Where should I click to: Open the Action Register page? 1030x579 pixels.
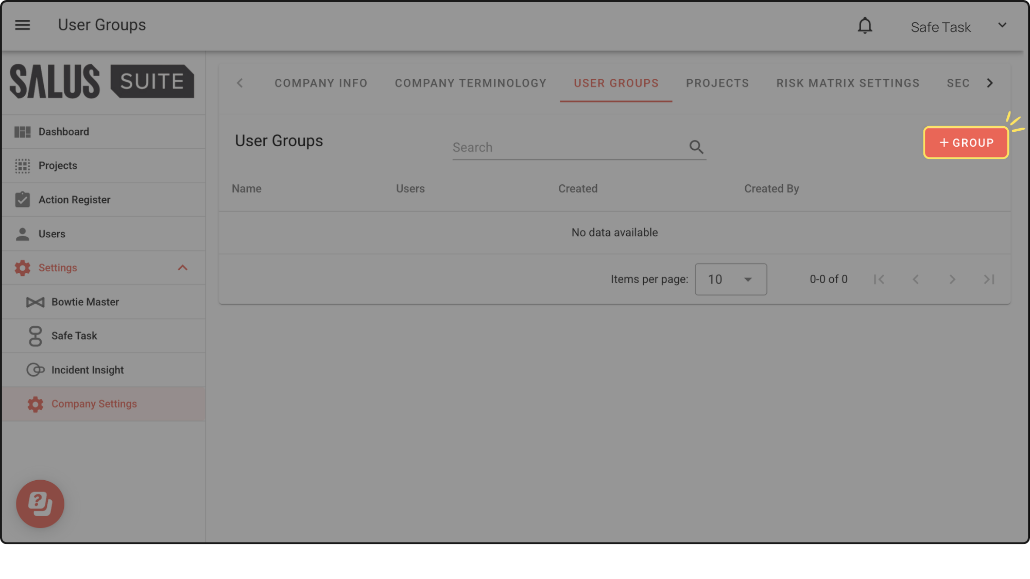click(74, 200)
